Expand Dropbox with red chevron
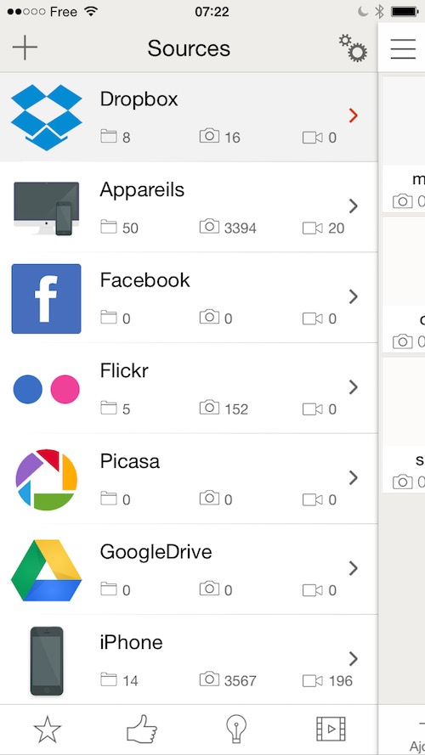The height and width of the screenshot is (755, 425). pyautogui.click(x=354, y=116)
